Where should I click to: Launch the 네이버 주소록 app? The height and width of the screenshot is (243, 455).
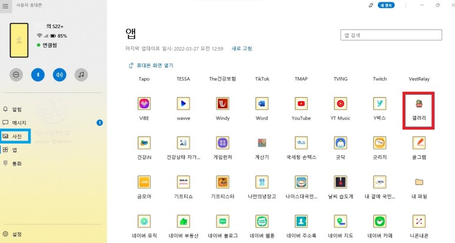301,221
